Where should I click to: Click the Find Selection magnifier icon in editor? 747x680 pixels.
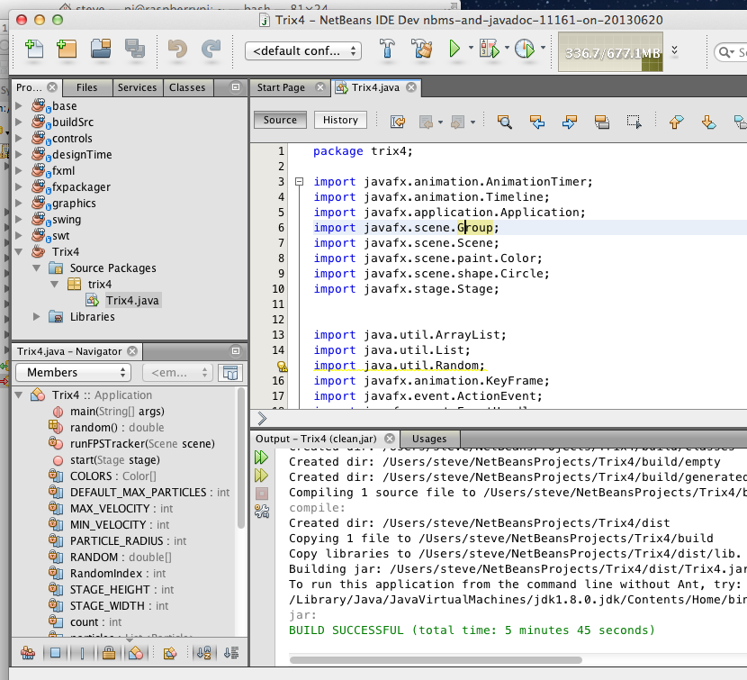[504, 121]
